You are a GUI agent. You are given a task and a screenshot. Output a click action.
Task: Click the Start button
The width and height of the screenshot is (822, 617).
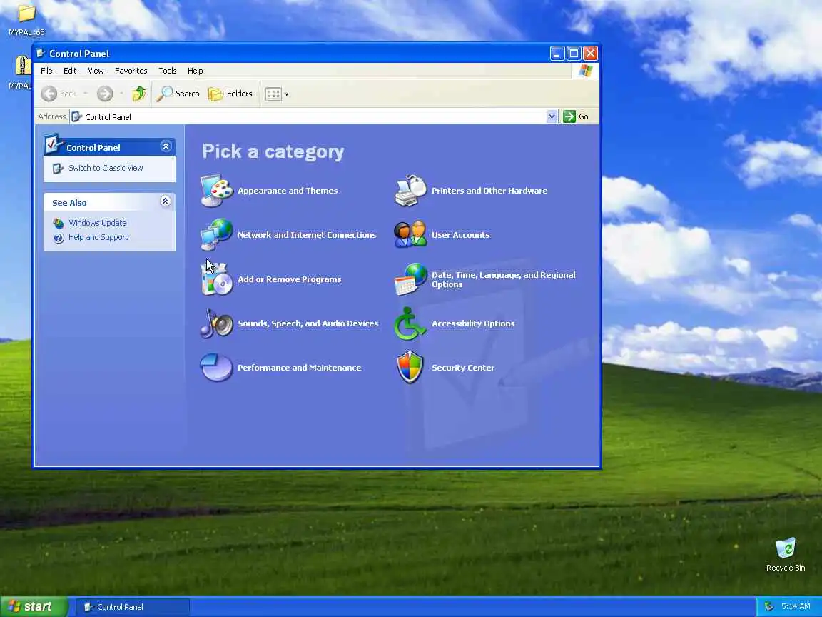34,606
